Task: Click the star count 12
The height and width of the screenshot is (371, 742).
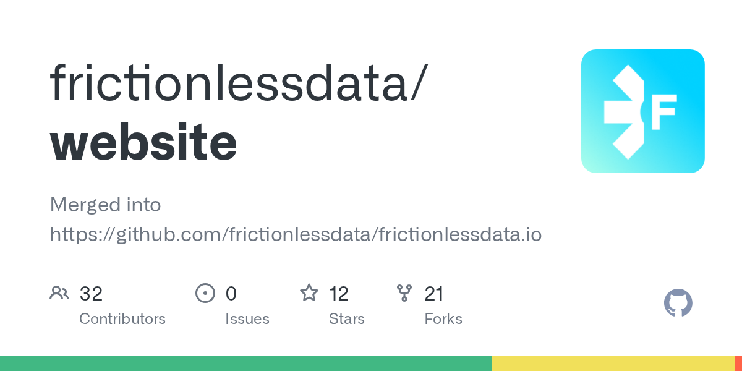Action: [x=339, y=294]
